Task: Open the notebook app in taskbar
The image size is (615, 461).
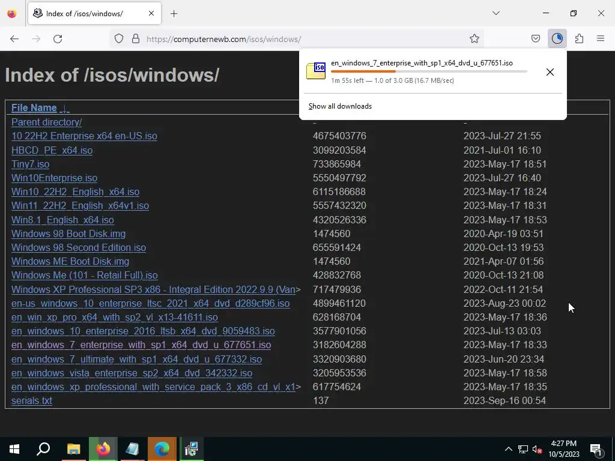Action: [132, 449]
